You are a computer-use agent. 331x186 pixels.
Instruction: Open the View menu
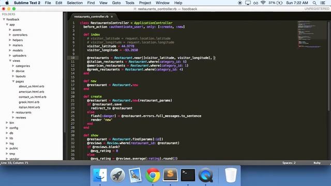[x=103, y=3]
